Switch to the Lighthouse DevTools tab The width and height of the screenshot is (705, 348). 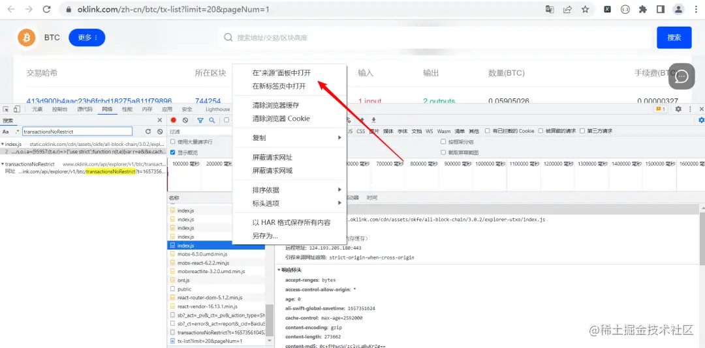pyautogui.click(x=217, y=109)
